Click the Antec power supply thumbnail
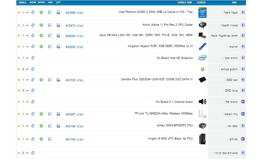Screen dimensions: 257x159 pos(203,126)
